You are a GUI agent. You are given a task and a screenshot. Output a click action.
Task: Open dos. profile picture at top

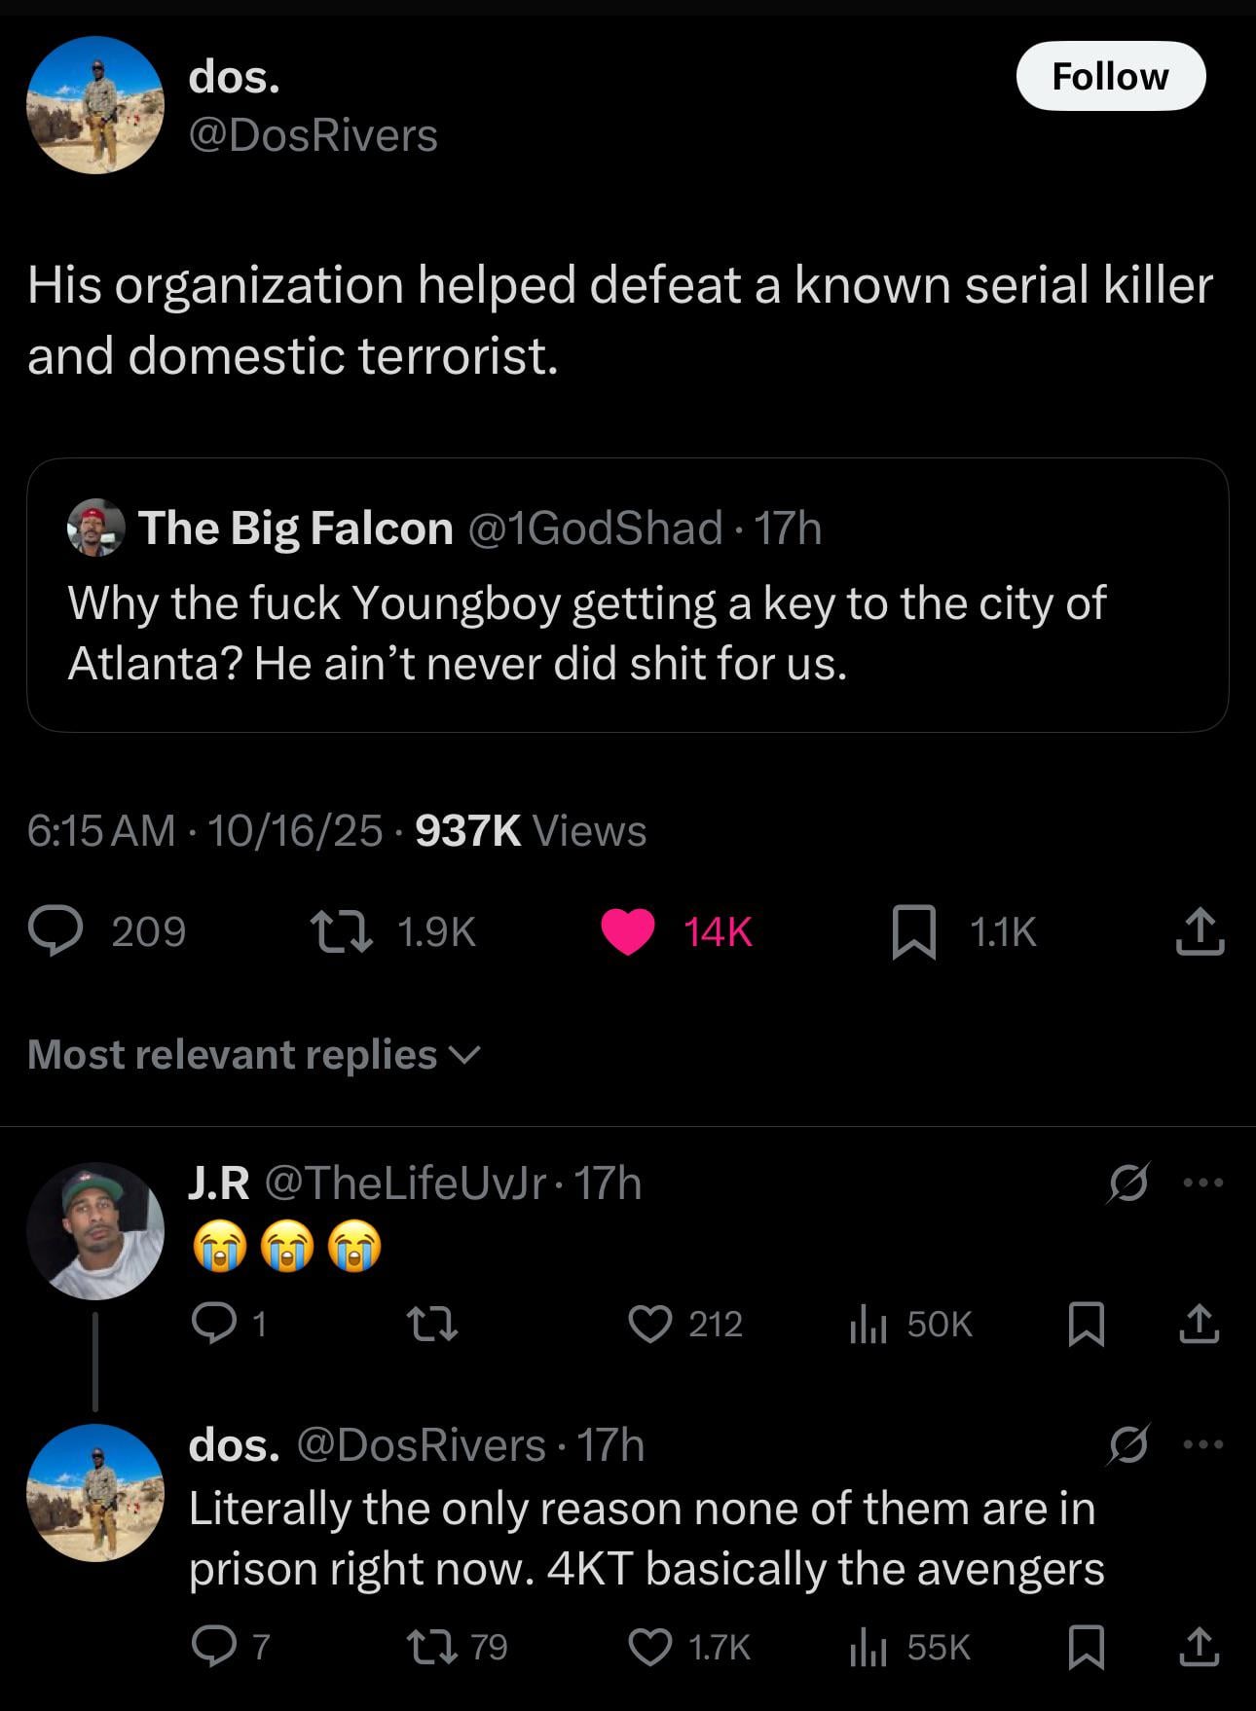[95, 105]
